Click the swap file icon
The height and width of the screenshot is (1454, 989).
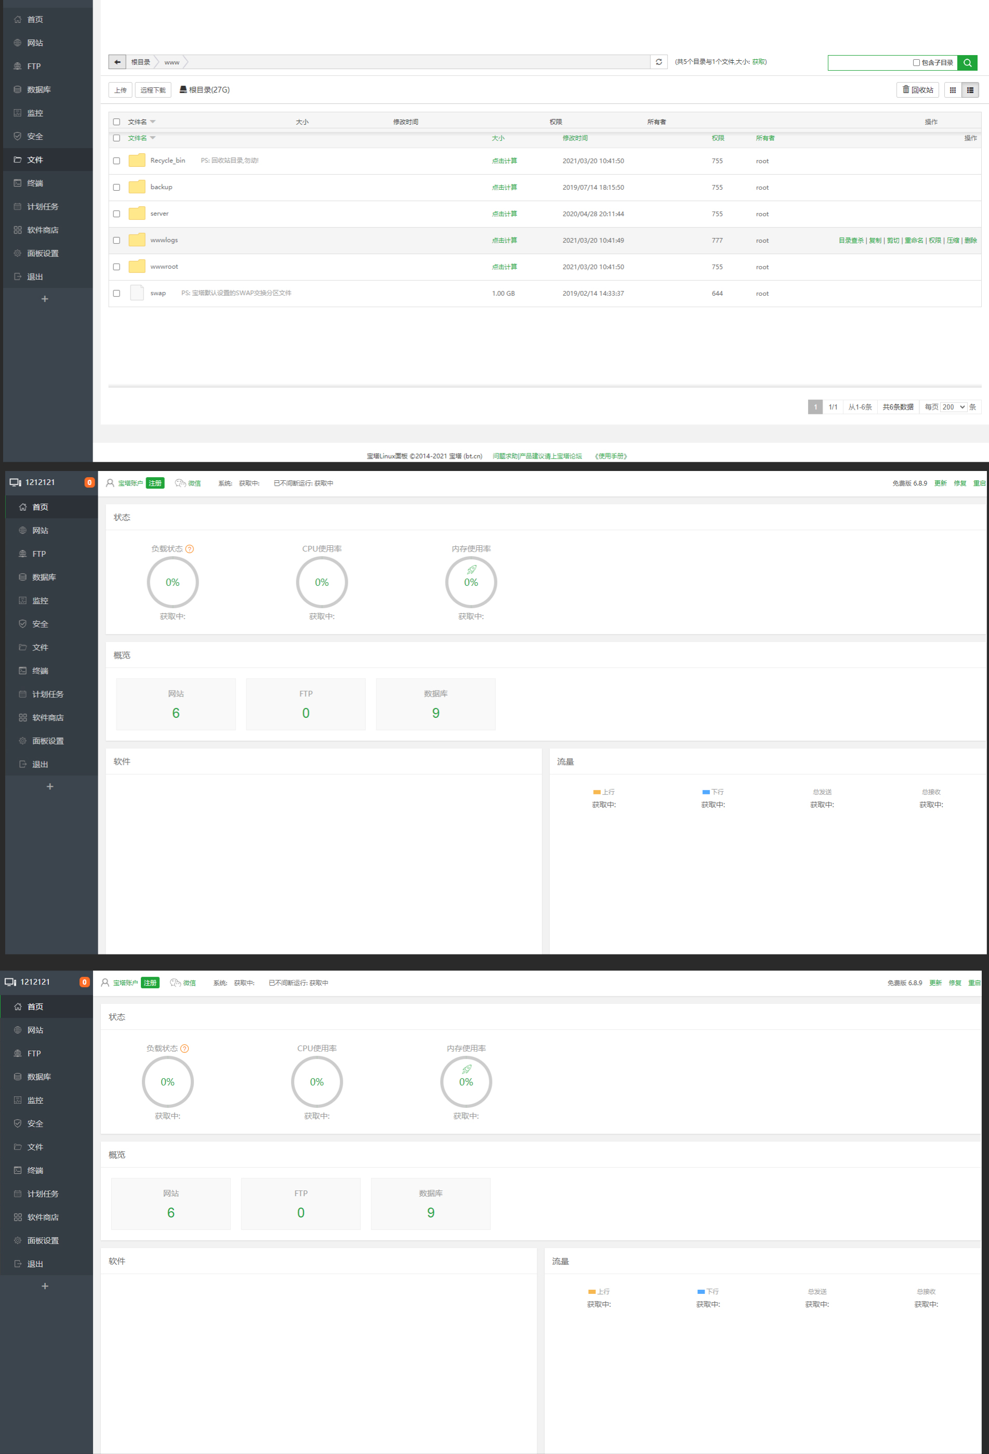pos(136,293)
